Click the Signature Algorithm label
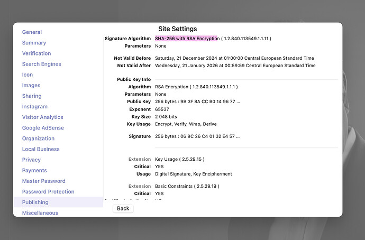The height and width of the screenshot is (240, 365). pos(127,39)
